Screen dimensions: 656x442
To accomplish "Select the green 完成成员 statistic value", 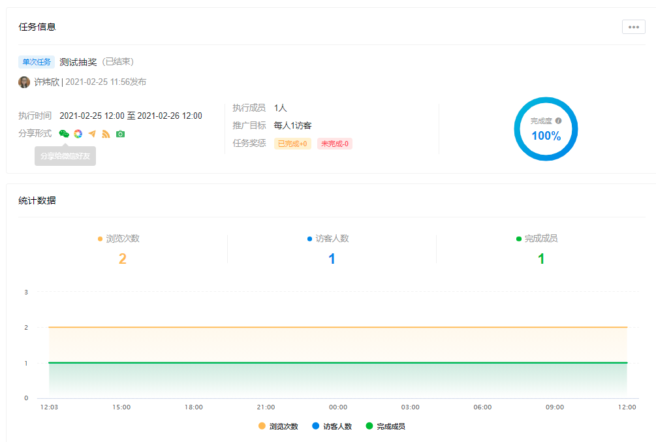I will (540, 259).
